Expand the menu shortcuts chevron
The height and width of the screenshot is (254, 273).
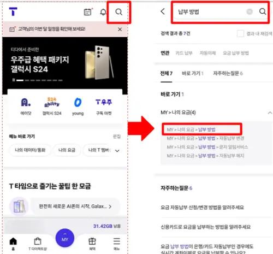(x=117, y=151)
